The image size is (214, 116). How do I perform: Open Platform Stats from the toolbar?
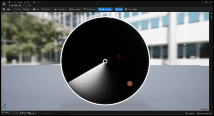132,9
